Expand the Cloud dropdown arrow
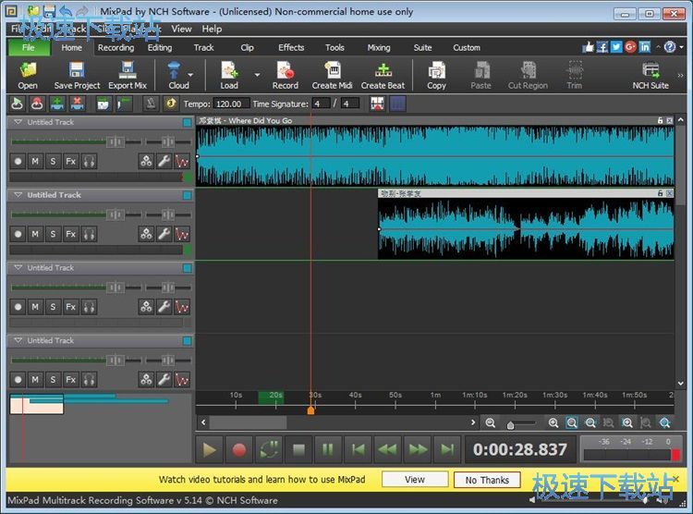693x514 pixels. point(191,74)
